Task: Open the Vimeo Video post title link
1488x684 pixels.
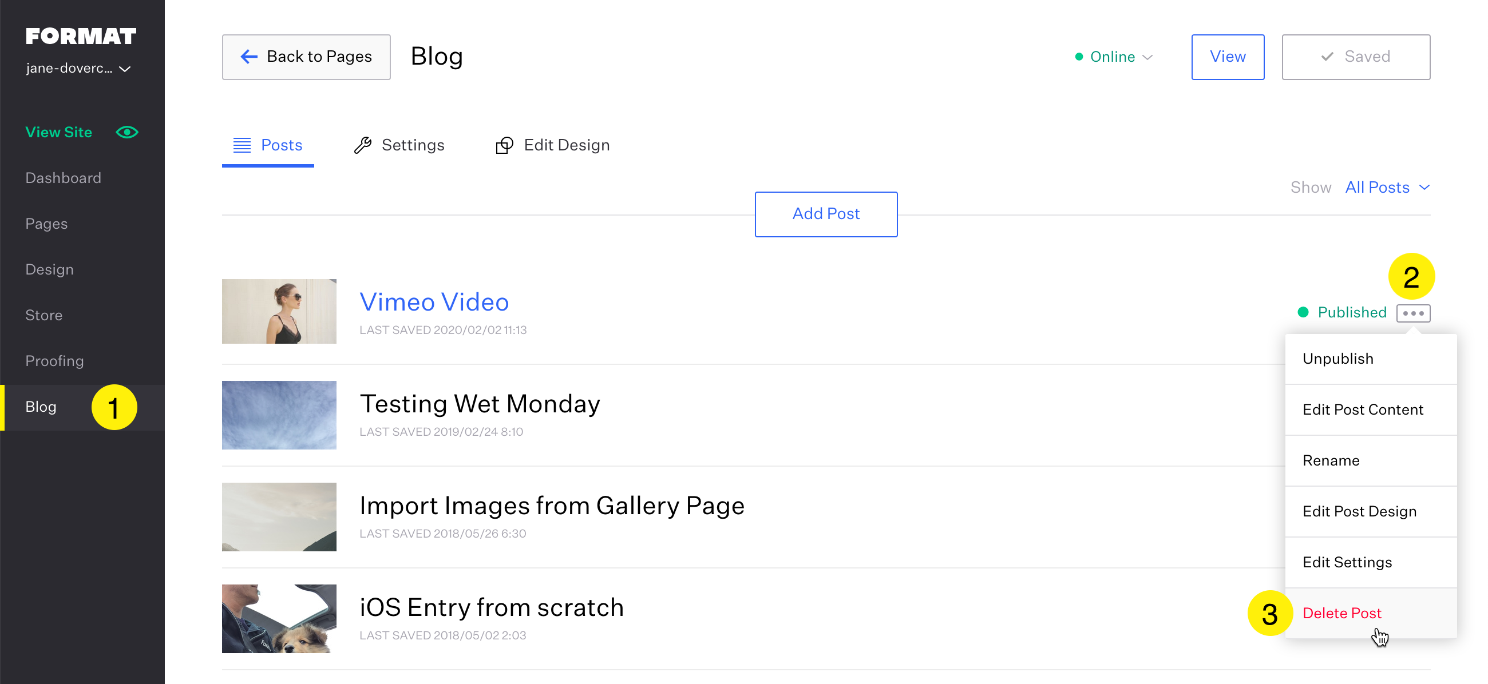Action: [434, 302]
